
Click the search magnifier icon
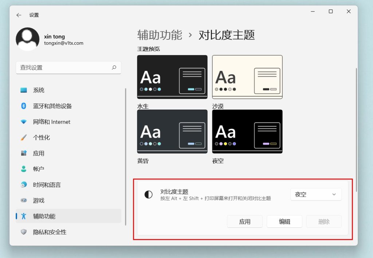pos(114,67)
